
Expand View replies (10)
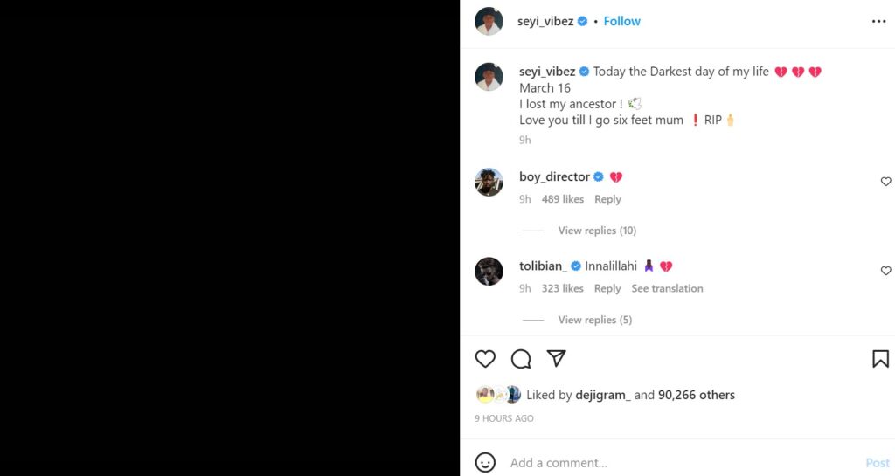(x=597, y=231)
